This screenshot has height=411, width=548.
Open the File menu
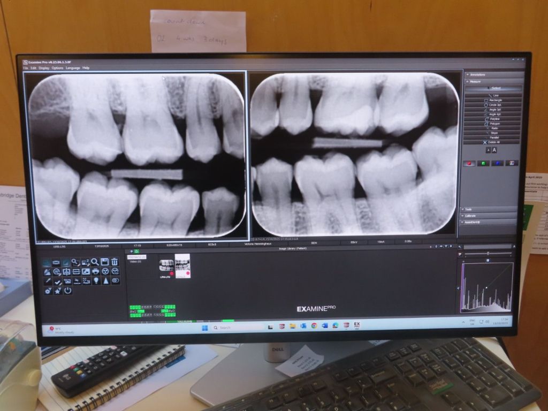coord(25,68)
